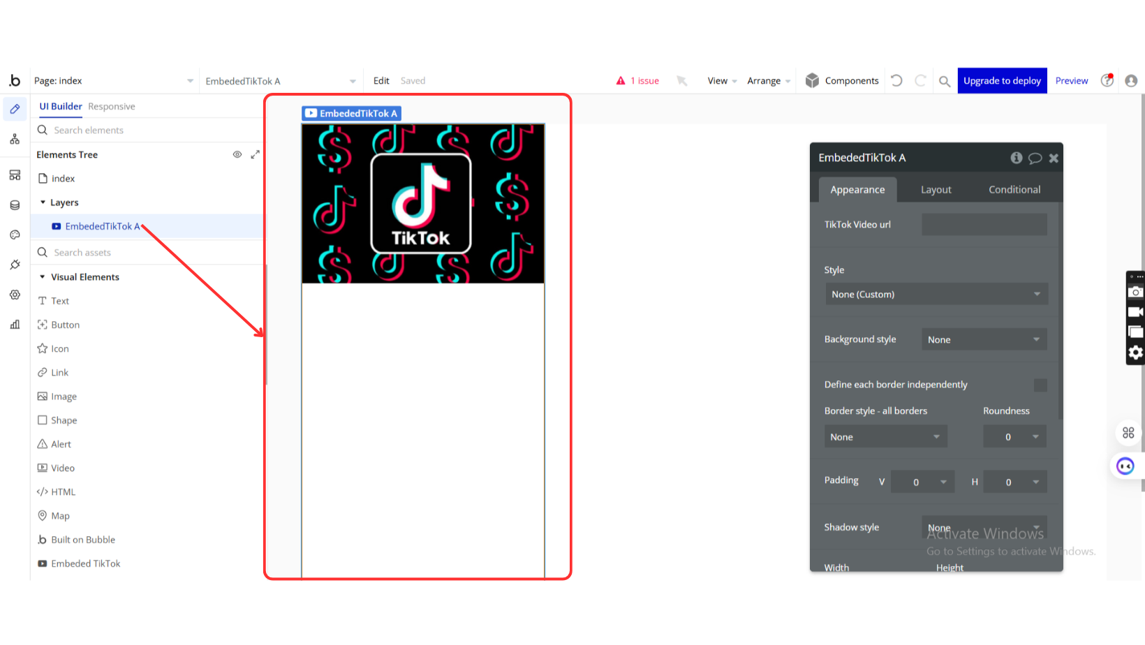Open the Workflow tab icon in sidebar
This screenshot has height=645, width=1145.
(x=15, y=140)
